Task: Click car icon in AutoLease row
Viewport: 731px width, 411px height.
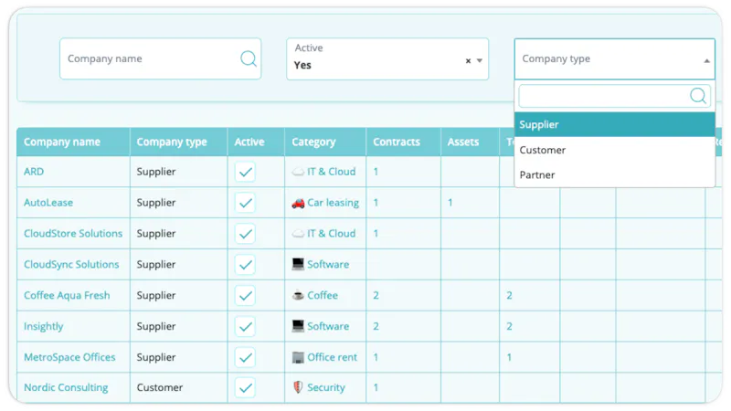Action: (x=298, y=203)
